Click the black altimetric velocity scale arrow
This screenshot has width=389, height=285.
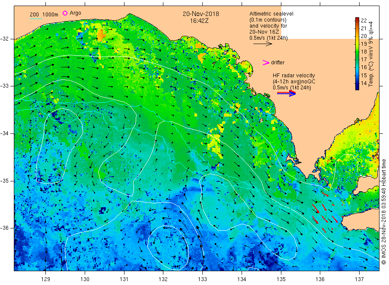click(x=262, y=44)
